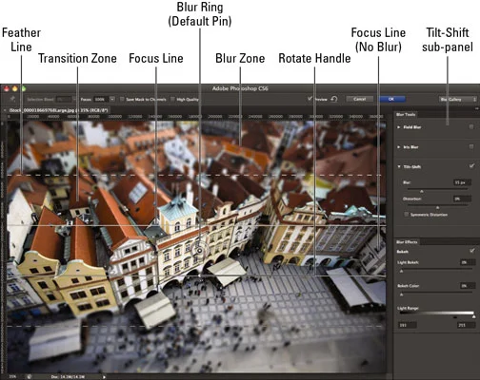480x380 pixels.
Task: Click the Tilt-Shift Blur slider handle
Action: tap(422, 191)
